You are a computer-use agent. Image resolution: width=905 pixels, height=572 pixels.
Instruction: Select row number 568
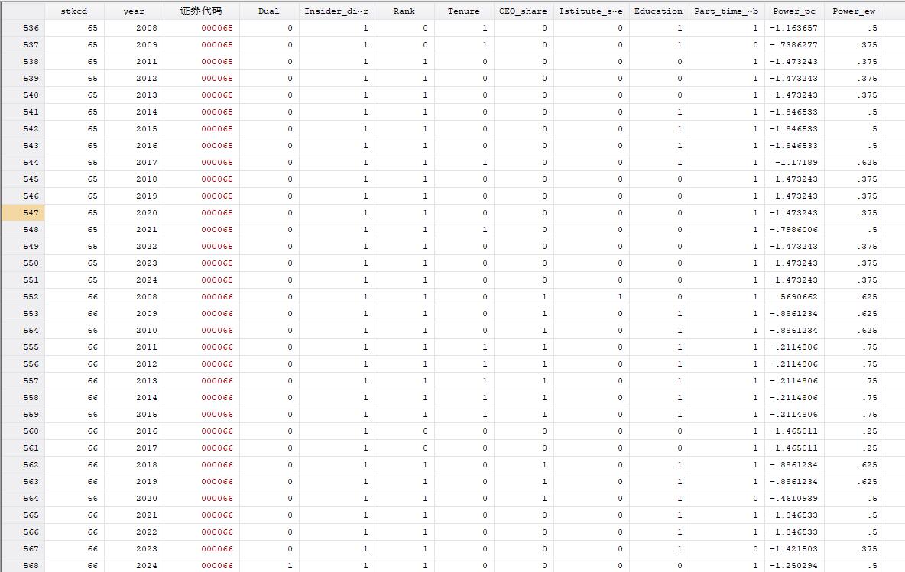pos(23,566)
